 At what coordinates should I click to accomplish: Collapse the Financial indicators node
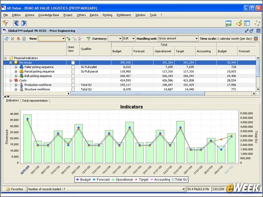[x=5, y=58]
